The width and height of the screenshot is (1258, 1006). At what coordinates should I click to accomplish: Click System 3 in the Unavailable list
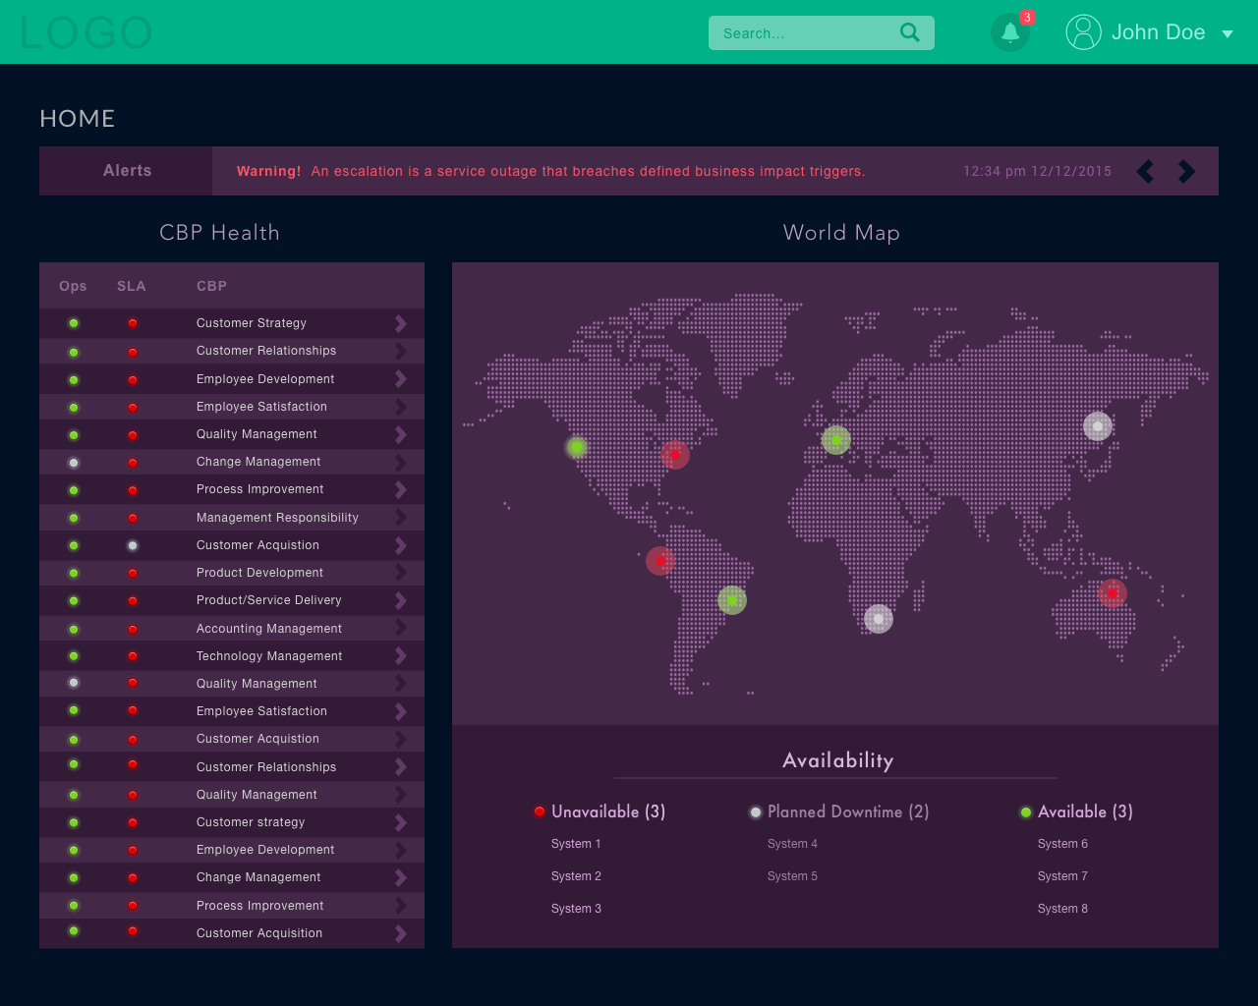(576, 909)
